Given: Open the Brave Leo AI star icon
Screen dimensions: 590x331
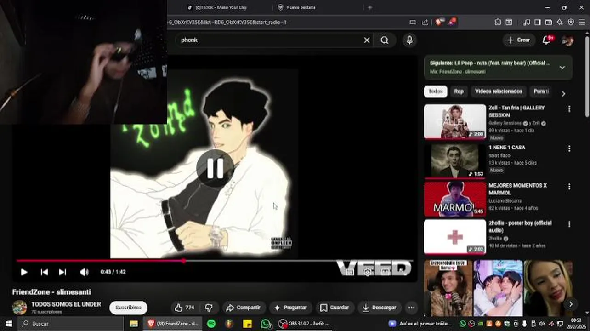Looking at the screenshot, I should pyautogui.click(x=560, y=22).
